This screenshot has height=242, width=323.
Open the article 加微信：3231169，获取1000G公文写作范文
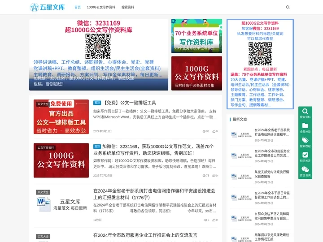[x=154, y=150]
